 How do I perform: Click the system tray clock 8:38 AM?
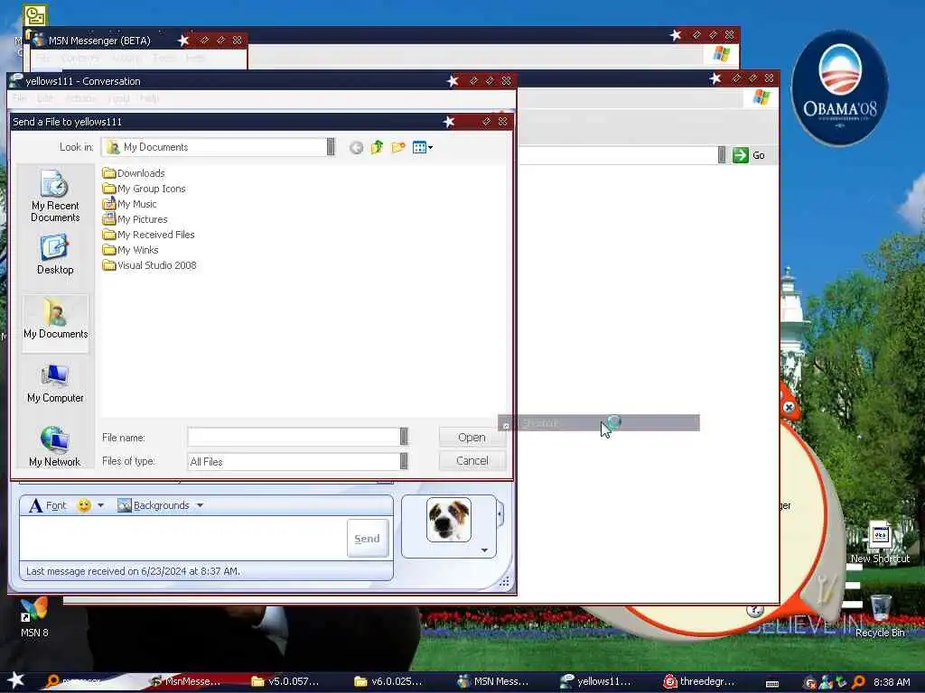click(x=892, y=682)
